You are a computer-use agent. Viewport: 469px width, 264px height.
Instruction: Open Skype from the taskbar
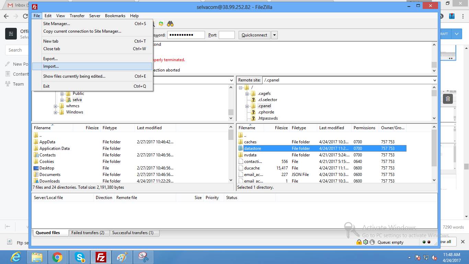(x=80, y=257)
